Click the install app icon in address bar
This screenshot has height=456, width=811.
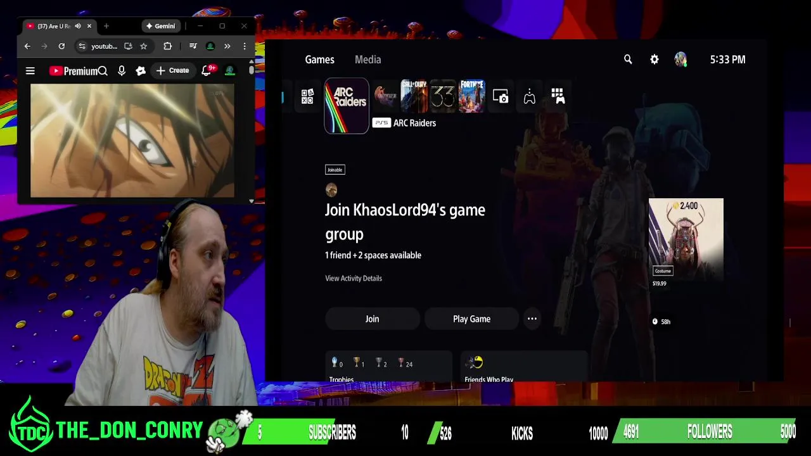click(x=128, y=46)
